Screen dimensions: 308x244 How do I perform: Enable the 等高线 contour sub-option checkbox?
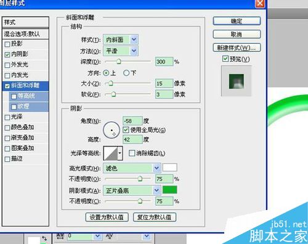[x=14, y=96]
